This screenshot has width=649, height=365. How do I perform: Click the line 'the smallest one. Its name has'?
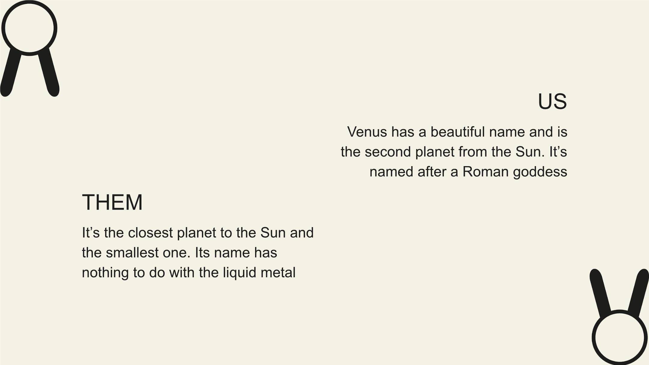(179, 253)
